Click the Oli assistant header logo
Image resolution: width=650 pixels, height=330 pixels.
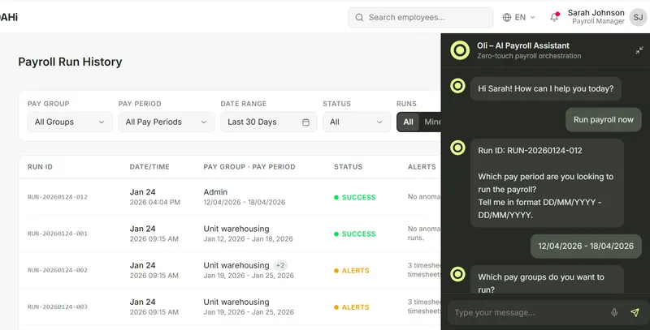click(x=460, y=50)
